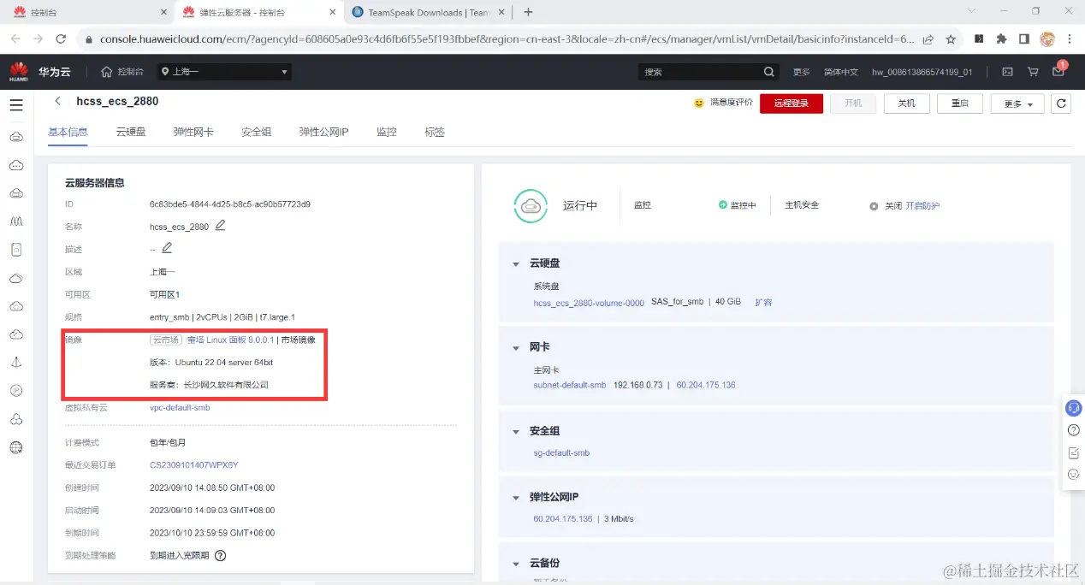Click help icon beside 到期进入宽限期
Image resolution: width=1085 pixels, height=585 pixels.
[x=220, y=555]
